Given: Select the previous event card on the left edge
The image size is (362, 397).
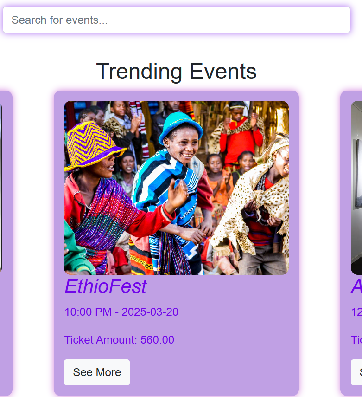Looking at the screenshot, I should click(x=6, y=243).
